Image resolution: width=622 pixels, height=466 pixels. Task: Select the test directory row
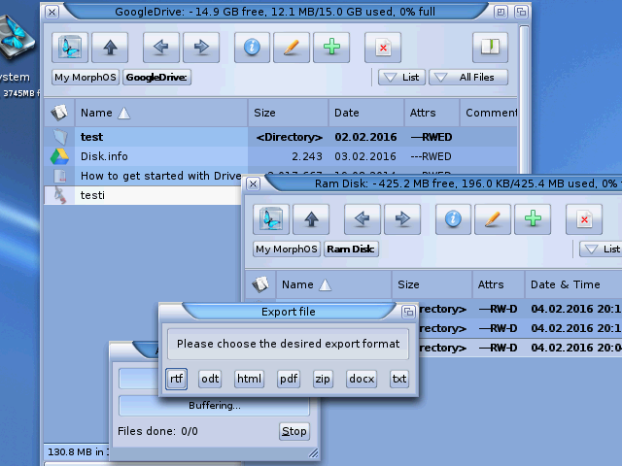(x=280, y=137)
